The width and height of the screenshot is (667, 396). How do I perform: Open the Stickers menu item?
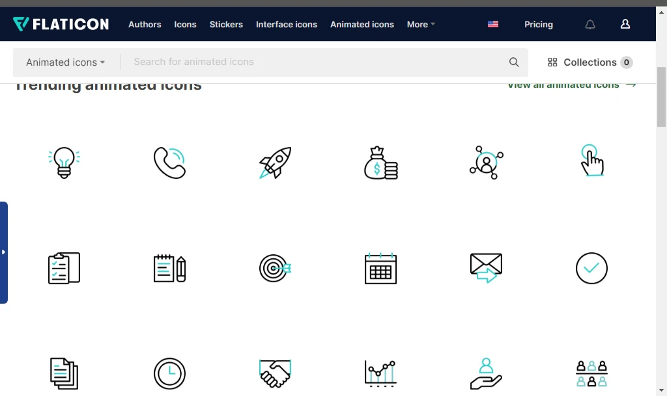[226, 25]
